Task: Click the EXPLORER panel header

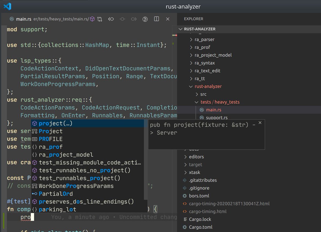Action: pyautogui.click(x=194, y=19)
